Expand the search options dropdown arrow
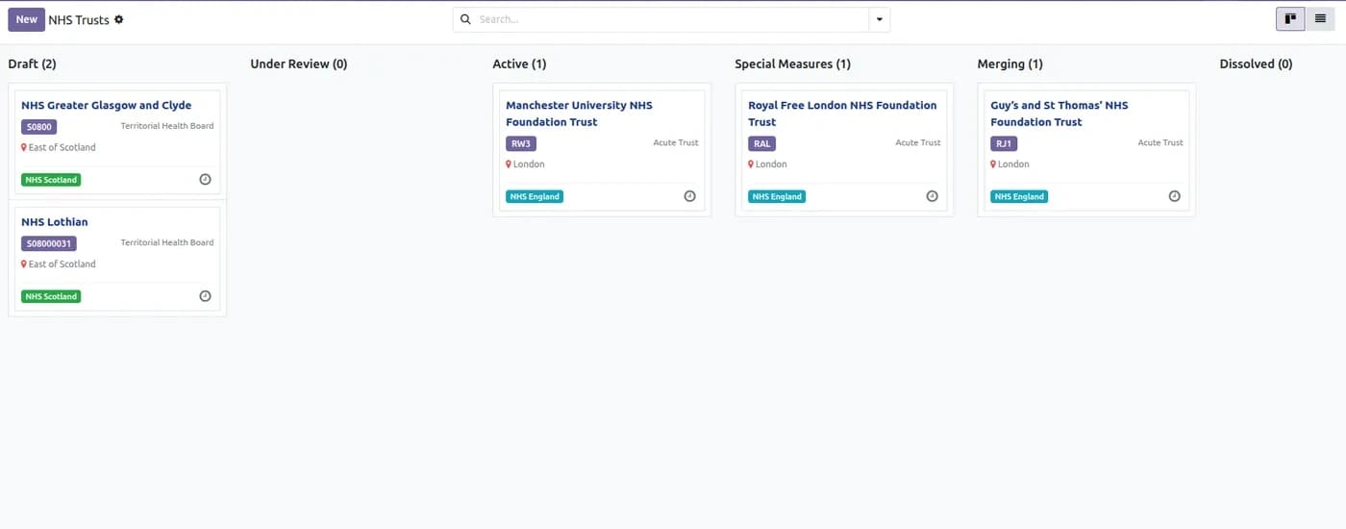1346x529 pixels. click(879, 19)
